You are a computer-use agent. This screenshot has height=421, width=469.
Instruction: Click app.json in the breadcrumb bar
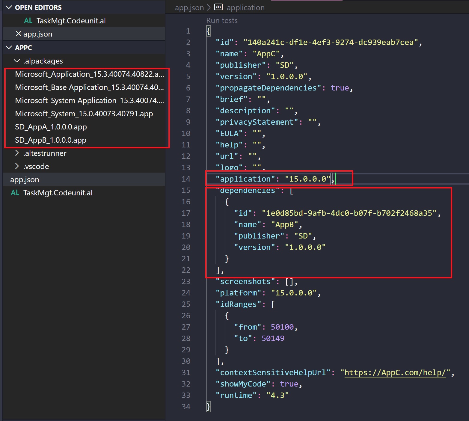point(189,7)
